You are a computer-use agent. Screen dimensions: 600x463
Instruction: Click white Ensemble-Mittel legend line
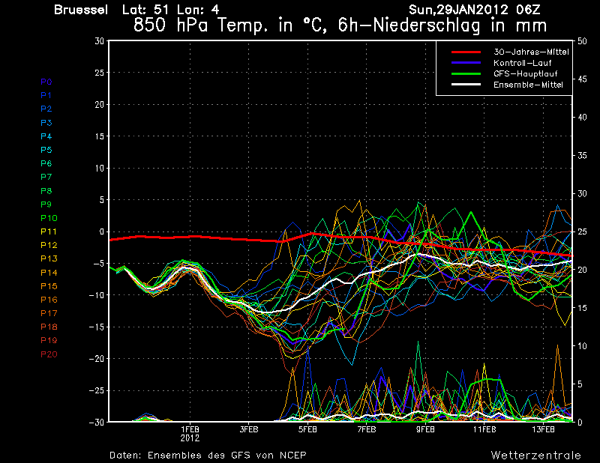[464, 85]
